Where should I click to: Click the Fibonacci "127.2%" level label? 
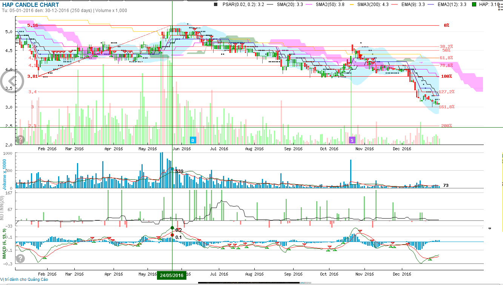pyautogui.click(x=447, y=92)
